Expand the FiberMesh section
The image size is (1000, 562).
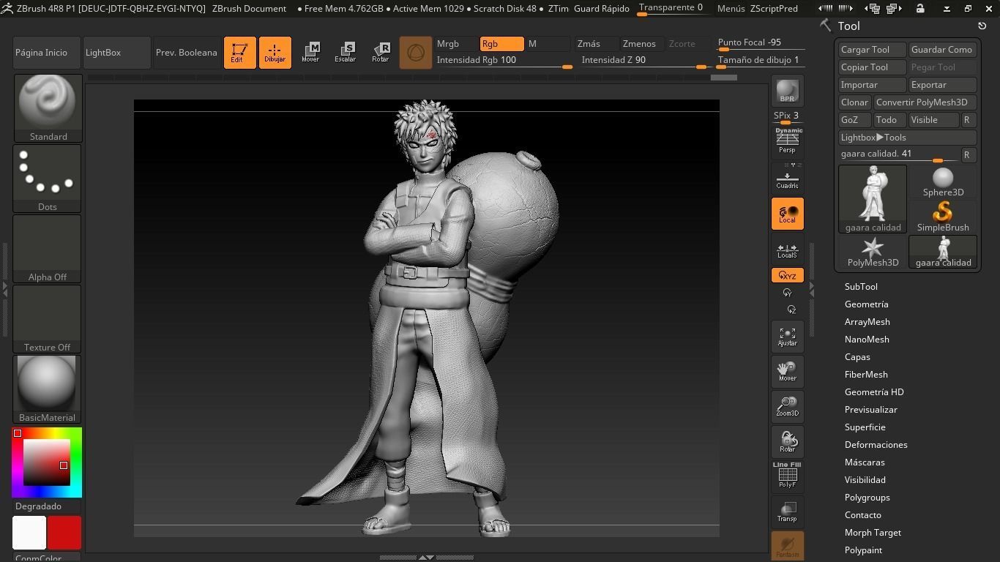tap(866, 375)
